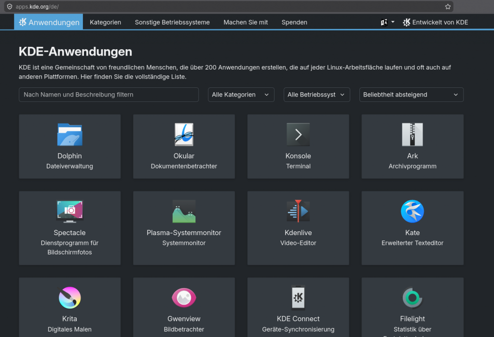Click the Kate text editor icon
This screenshot has width=494, height=337.
pyautogui.click(x=412, y=211)
